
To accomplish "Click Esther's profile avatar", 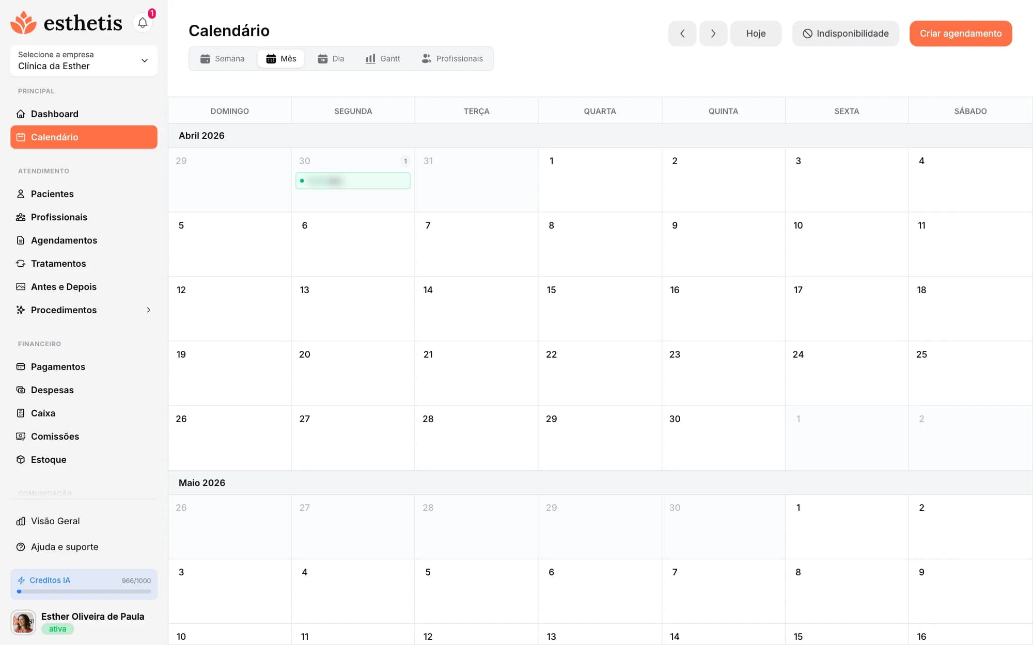I will click(x=23, y=622).
